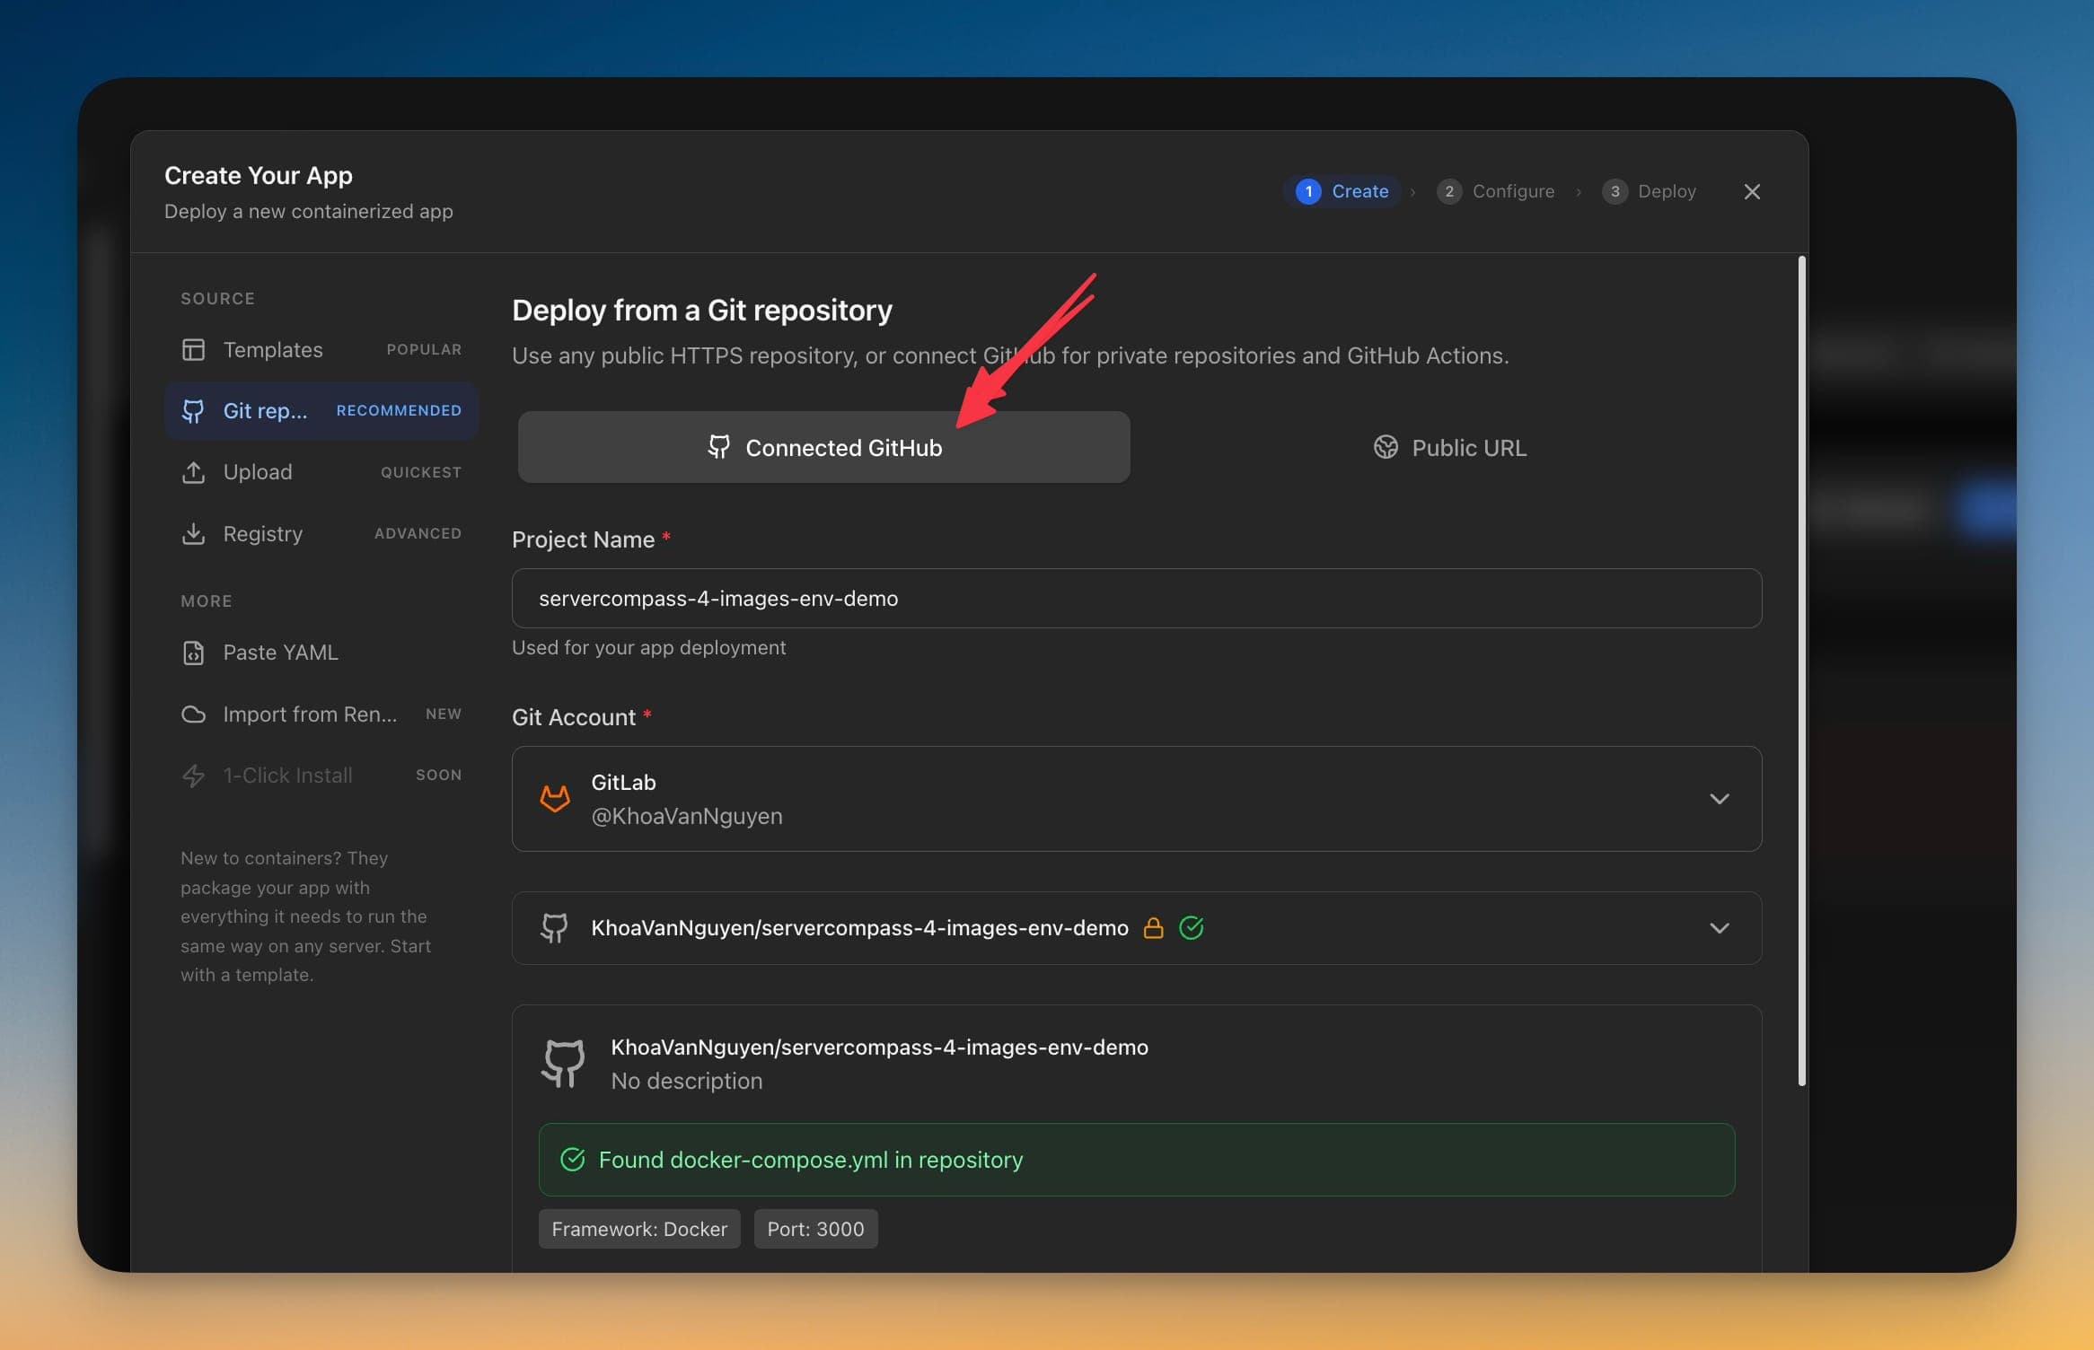The image size is (2094, 1350).
Task: Open the repository selection dropdown
Action: (1136, 928)
